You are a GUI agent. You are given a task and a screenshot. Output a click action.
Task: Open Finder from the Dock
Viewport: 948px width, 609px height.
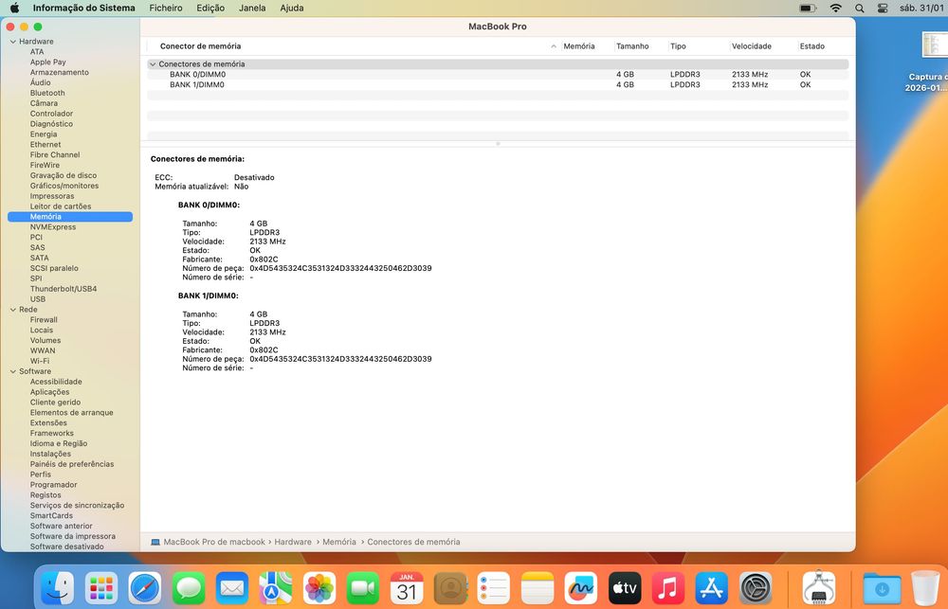pyautogui.click(x=58, y=587)
